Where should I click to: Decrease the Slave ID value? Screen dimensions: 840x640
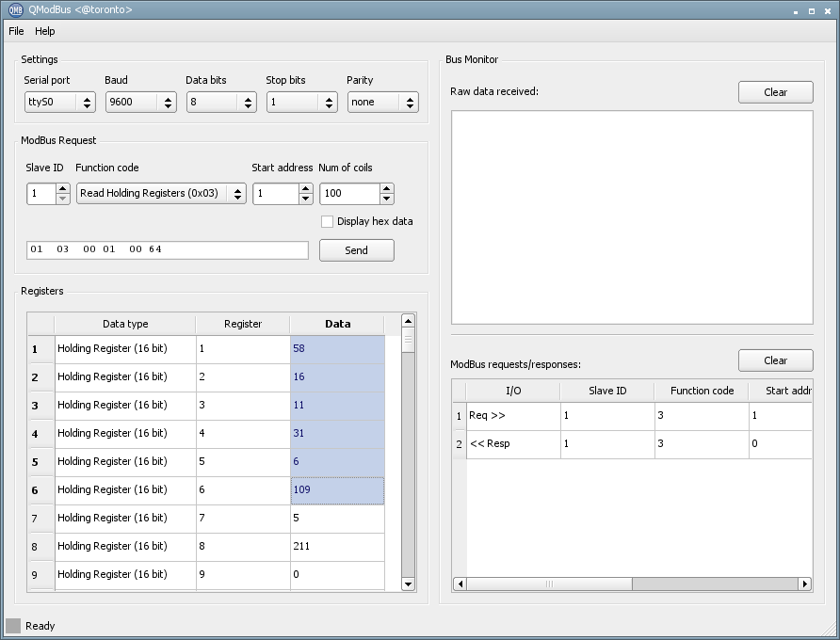(x=63, y=199)
